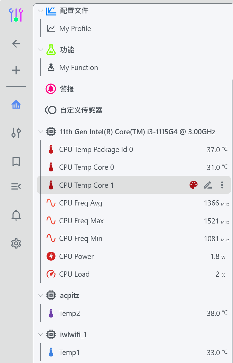Open alerts bell icon in sidebar

pyautogui.click(x=16, y=215)
